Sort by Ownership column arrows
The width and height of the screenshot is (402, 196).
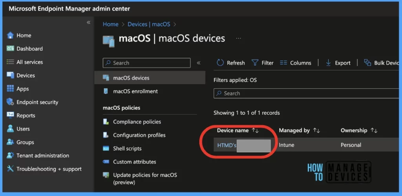[374, 130]
